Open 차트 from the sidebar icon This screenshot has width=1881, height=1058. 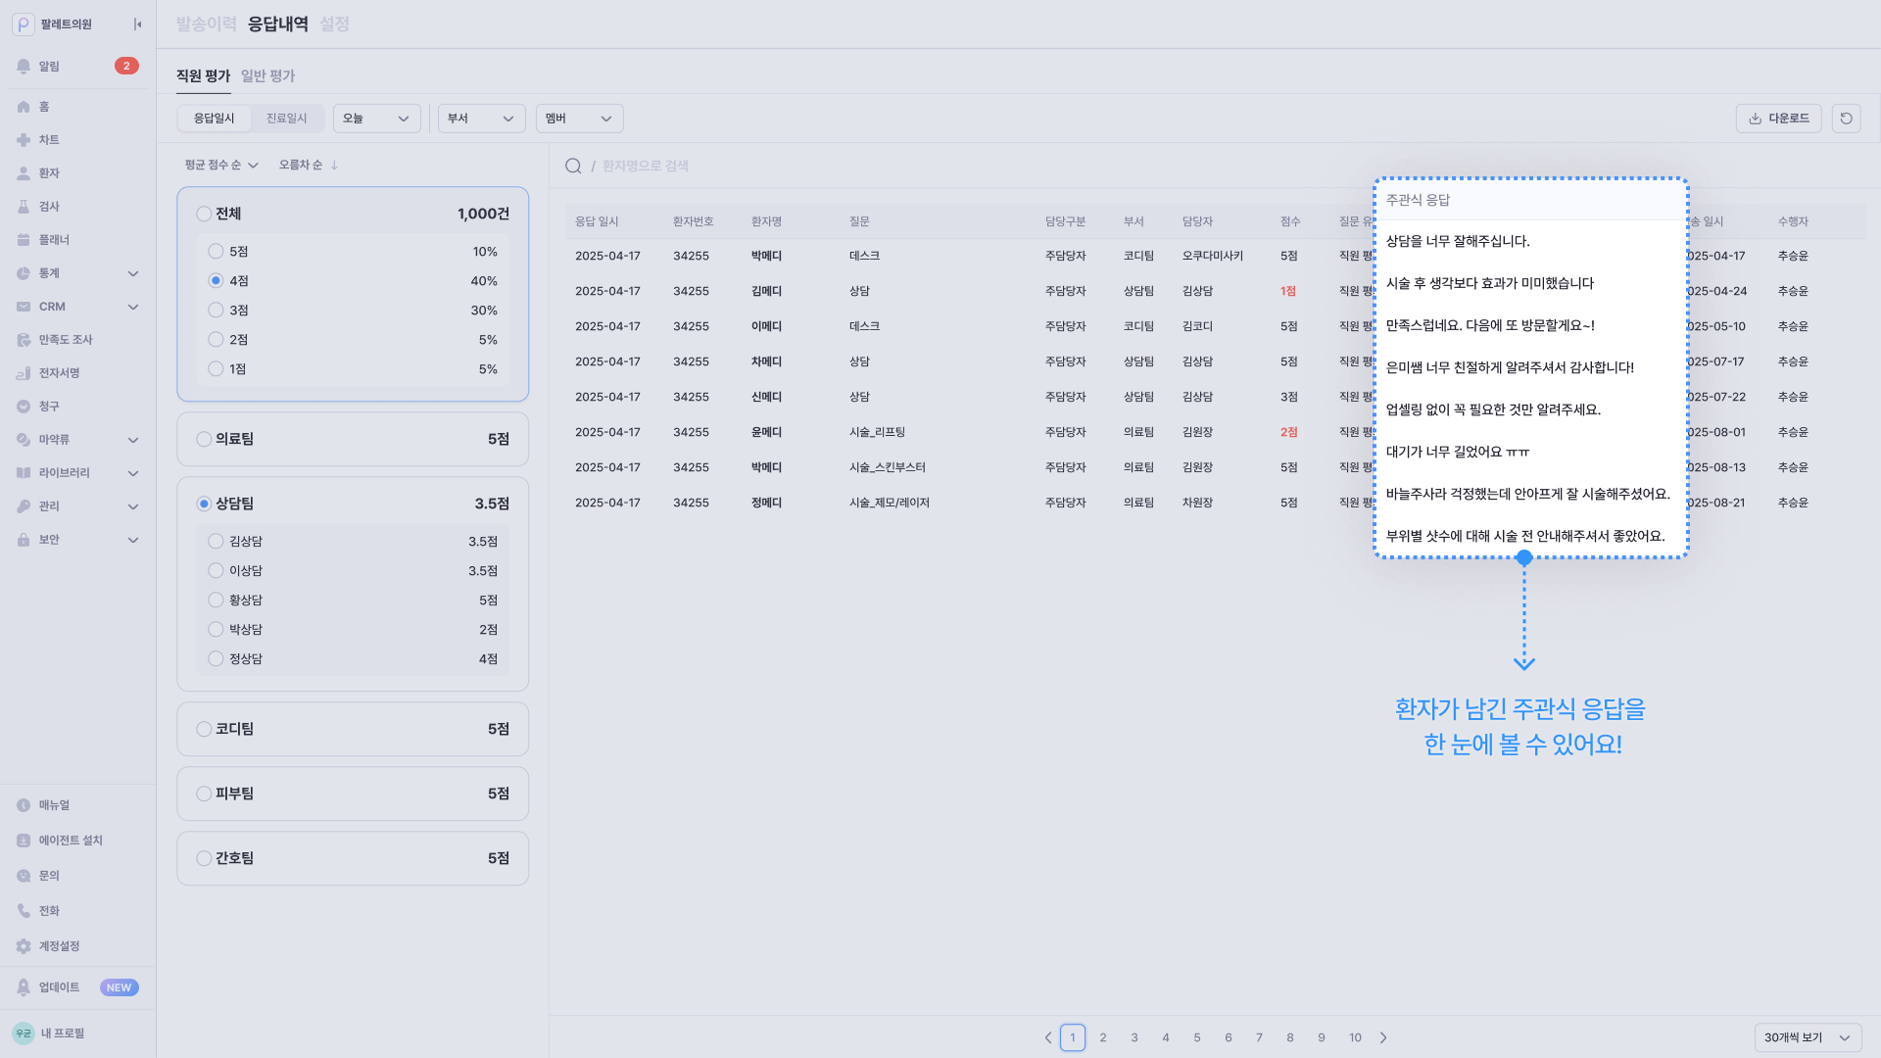tap(24, 140)
